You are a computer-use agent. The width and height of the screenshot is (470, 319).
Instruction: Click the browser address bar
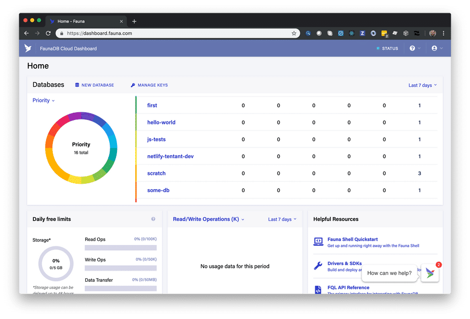coord(178,33)
